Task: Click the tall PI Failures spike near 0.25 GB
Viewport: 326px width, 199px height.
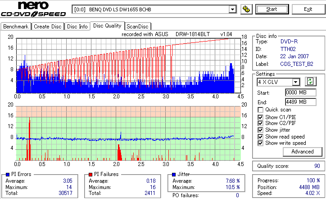Action: pos(30,139)
